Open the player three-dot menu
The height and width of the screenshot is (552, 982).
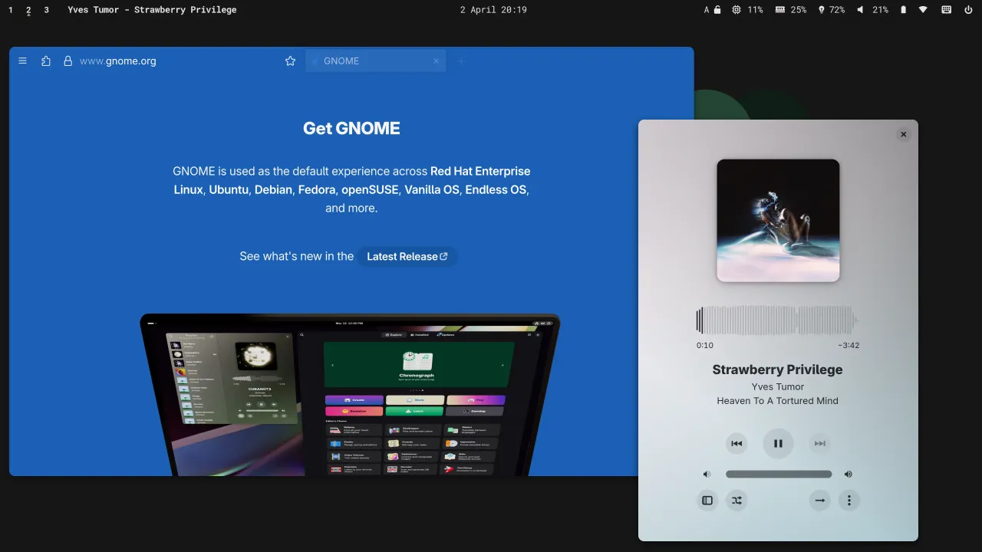849,501
